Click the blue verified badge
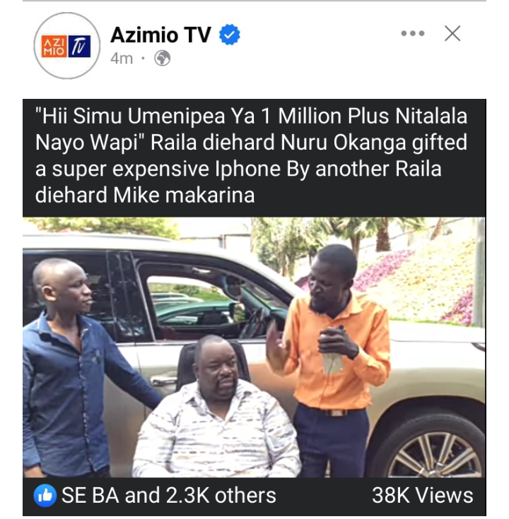The height and width of the screenshot is (519, 509). click(230, 35)
